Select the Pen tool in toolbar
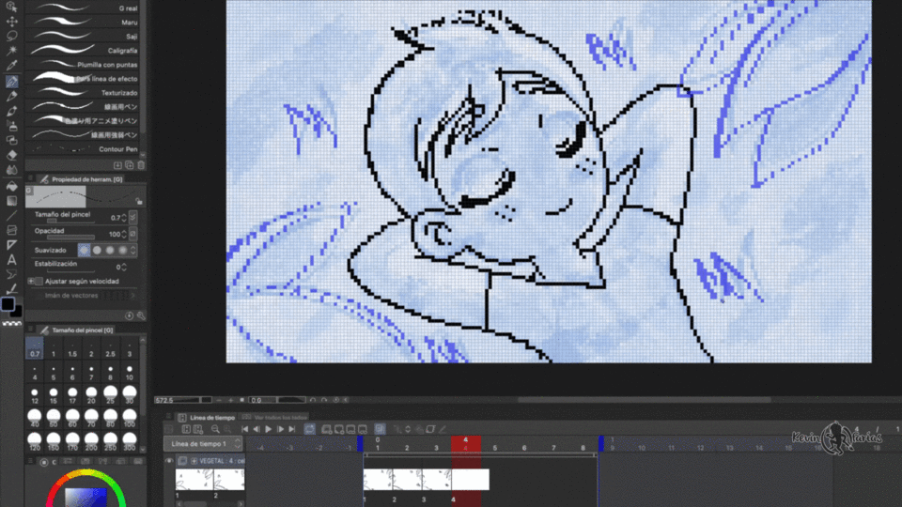This screenshot has height=507, width=902. (11, 82)
